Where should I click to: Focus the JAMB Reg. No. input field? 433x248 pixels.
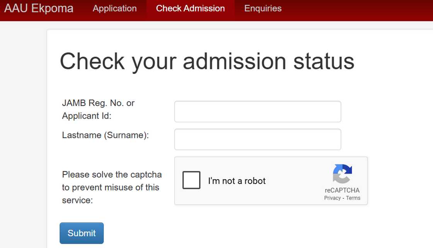pyautogui.click(x=257, y=111)
